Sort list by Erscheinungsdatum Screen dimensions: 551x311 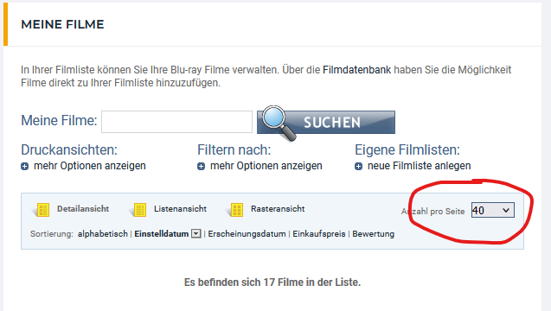[x=247, y=234]
